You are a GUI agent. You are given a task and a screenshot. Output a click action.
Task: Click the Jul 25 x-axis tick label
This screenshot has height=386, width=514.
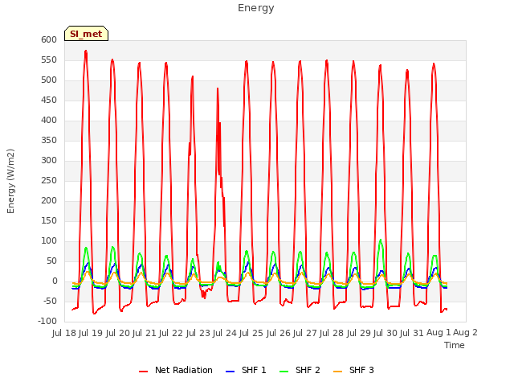coord(251,333)
